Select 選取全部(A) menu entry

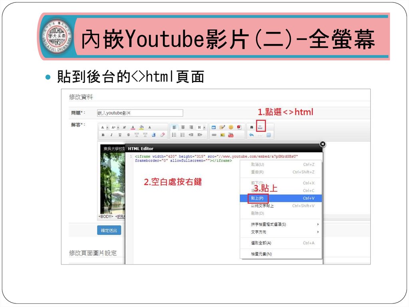click(281, 243)
